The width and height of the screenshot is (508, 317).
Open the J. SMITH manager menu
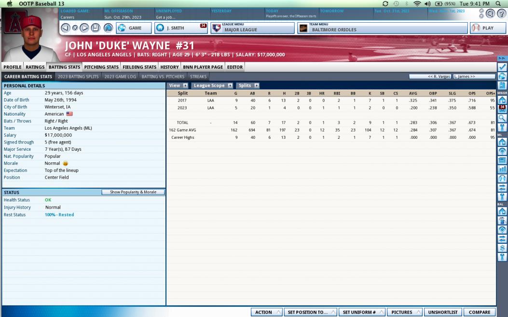click(181, 28)
